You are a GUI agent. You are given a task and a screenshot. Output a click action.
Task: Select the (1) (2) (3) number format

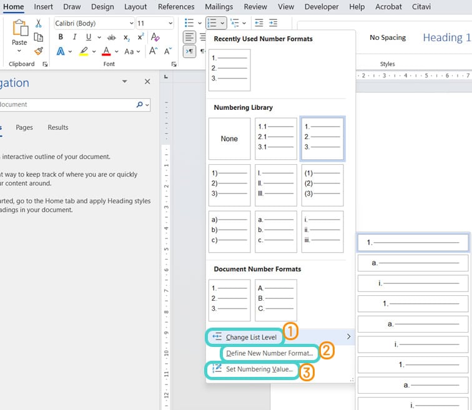[x=322, y=185]
